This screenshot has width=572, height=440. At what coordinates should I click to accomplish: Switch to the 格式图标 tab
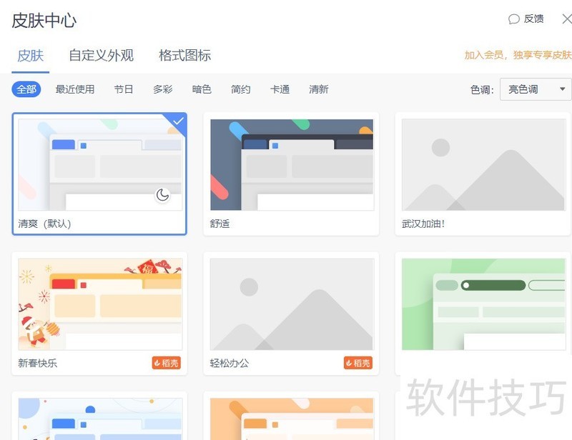click(185, 56)
